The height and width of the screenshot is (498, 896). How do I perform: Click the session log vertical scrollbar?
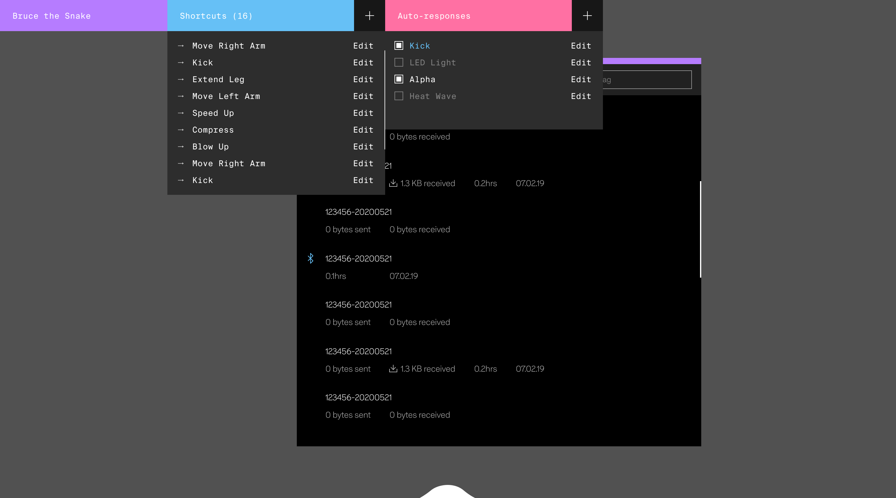[700, 229]
